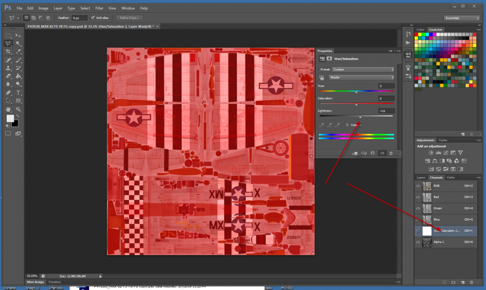This screenshot has height=290, width=486.
Task: Select the Clone Stamp tool
Action: tap(8, 68)
